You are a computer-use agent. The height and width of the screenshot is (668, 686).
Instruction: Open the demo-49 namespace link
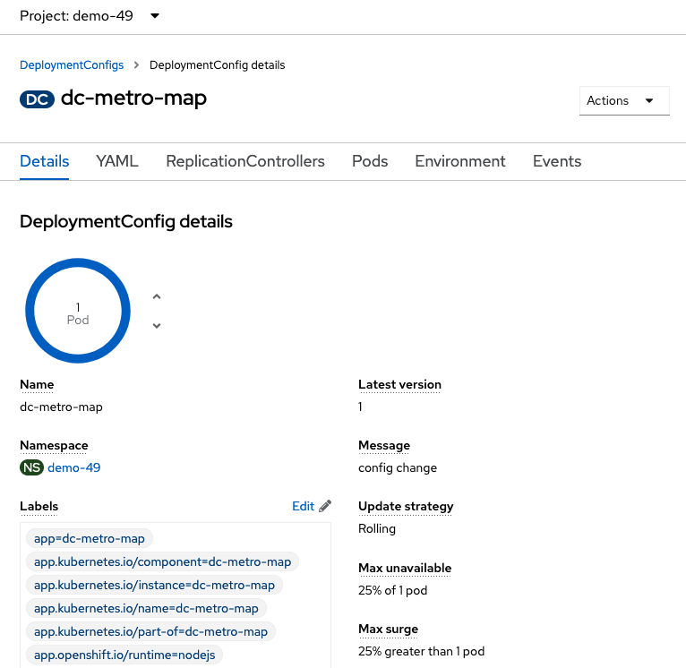[x=74, y=467]
